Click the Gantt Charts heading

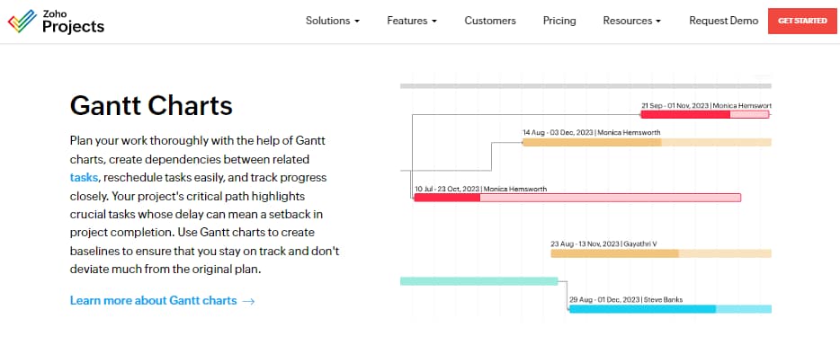(x=151, y=105)
